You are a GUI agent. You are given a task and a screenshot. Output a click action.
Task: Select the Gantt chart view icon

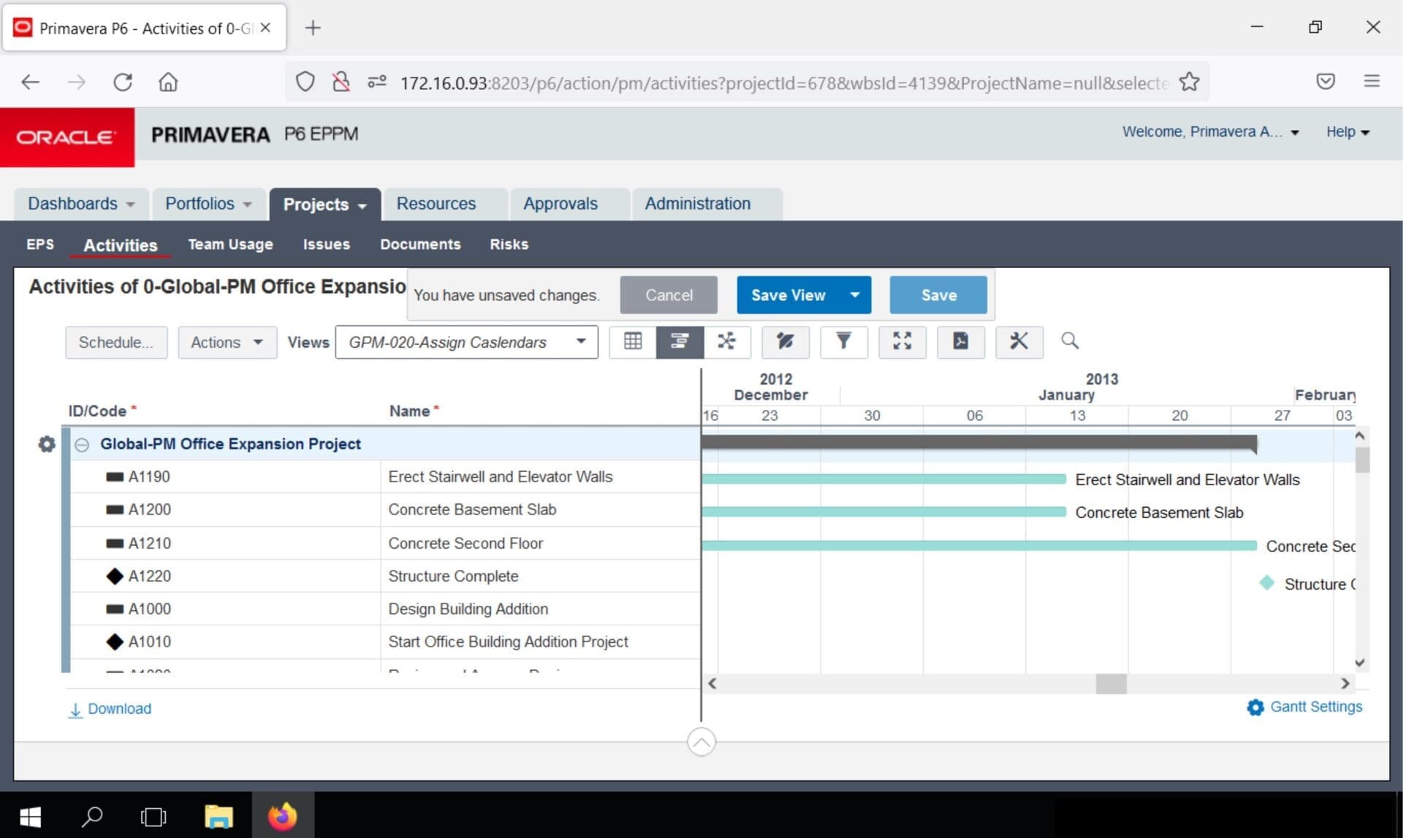tap(680, 341)
